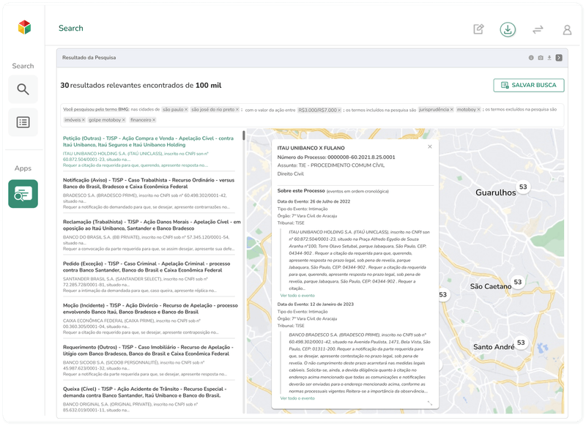Expand panel with the chevron arrow button
Viewport: 586px width, 426px height.
tap(559, 58)
